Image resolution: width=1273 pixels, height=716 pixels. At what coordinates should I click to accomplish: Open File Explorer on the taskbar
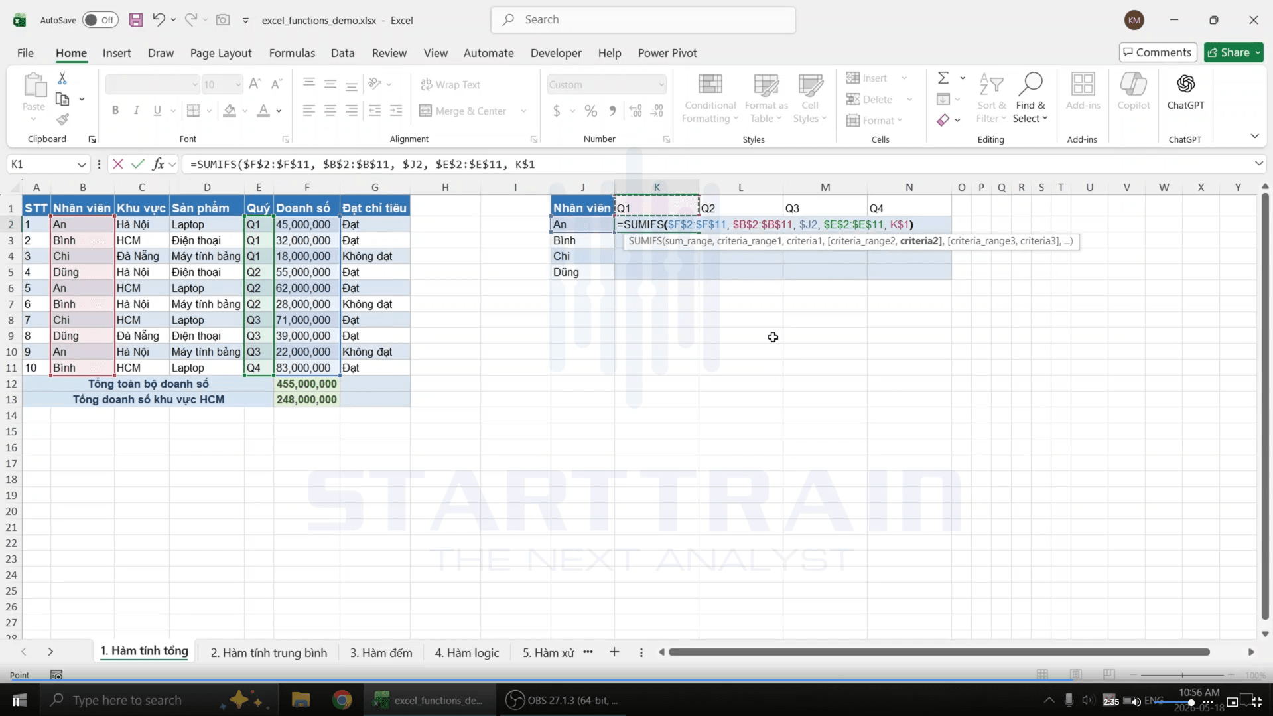(x=301, y=700)
